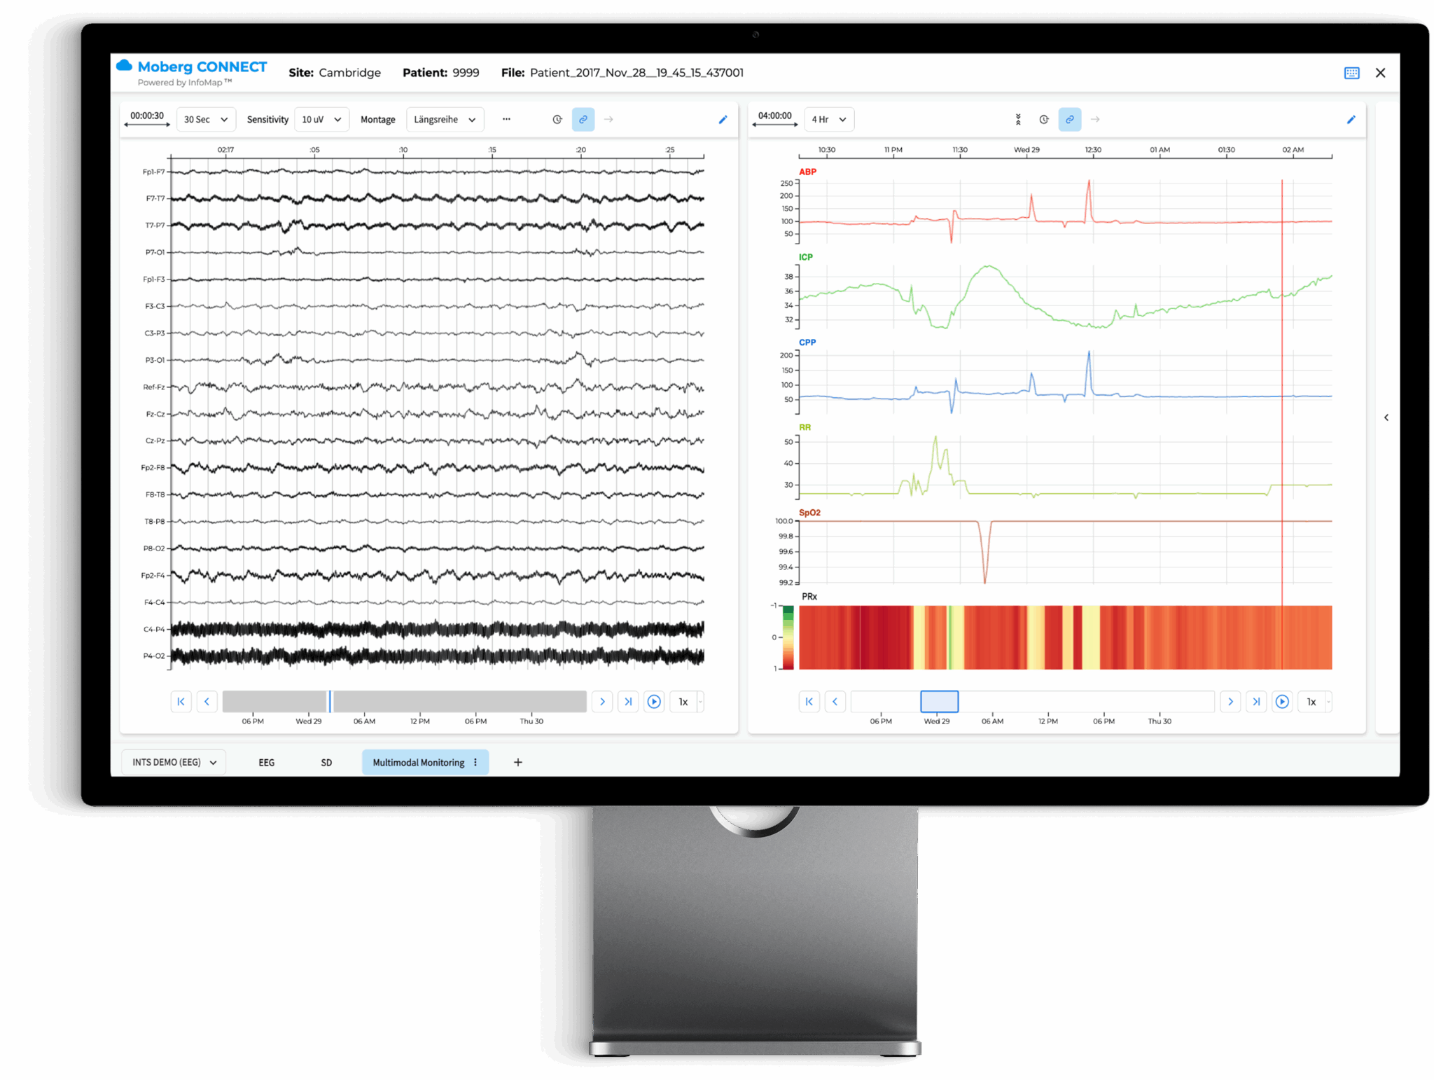Viewport: 1434px width, 1080px height.
Task: Select the EEG tab at the bottom
Action: 266,762
